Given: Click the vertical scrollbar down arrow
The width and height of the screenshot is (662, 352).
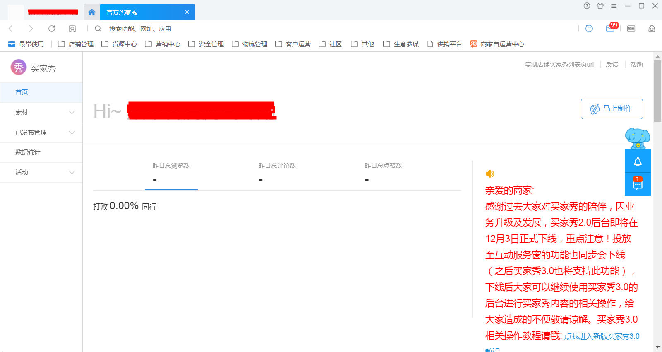Looking at the screenshot, I should pyautogui.click(x=657, y=347).
